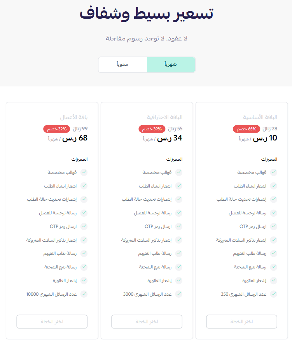This screenshot has height=342, width=292.
Task: Switch billing to سنوياً (yearly)
Action: [123, 65]
